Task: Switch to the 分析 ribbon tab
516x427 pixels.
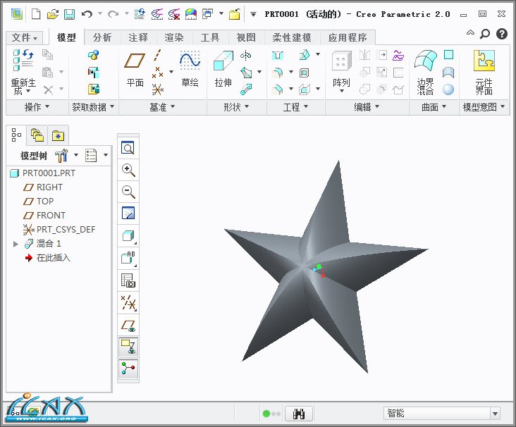Action: click(102, 37)
